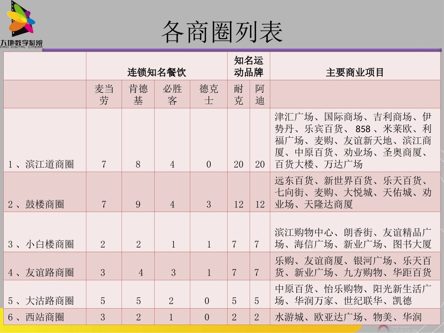Image resolution: width=444 pixels, height=333 pixels.
Task: Click the 麦当劳 column header
Action: point(104,94)
